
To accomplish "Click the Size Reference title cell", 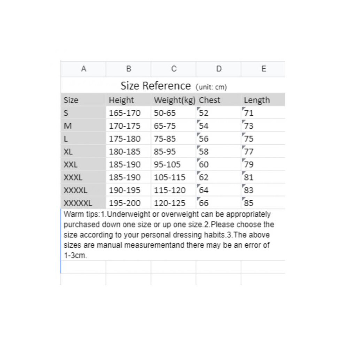I will 173,85.
